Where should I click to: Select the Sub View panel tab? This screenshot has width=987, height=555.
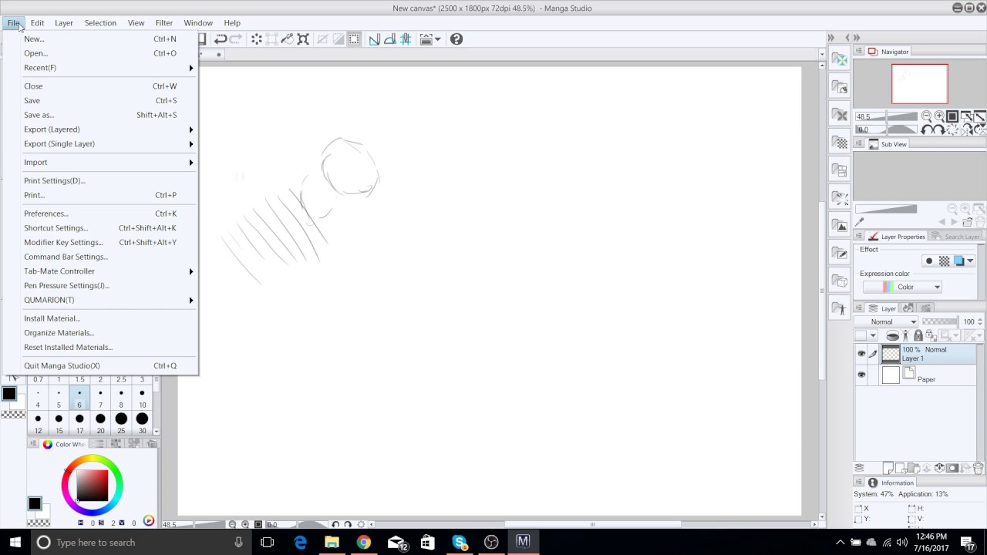click(x=888, y=144)
